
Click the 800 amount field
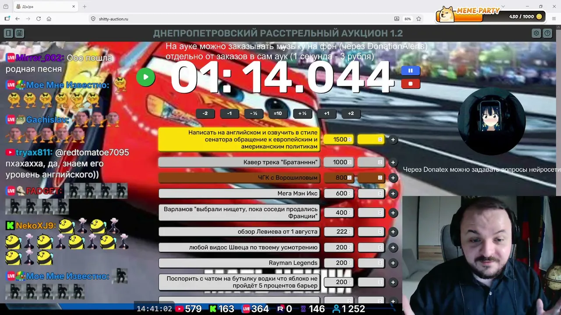coord(338,178)
